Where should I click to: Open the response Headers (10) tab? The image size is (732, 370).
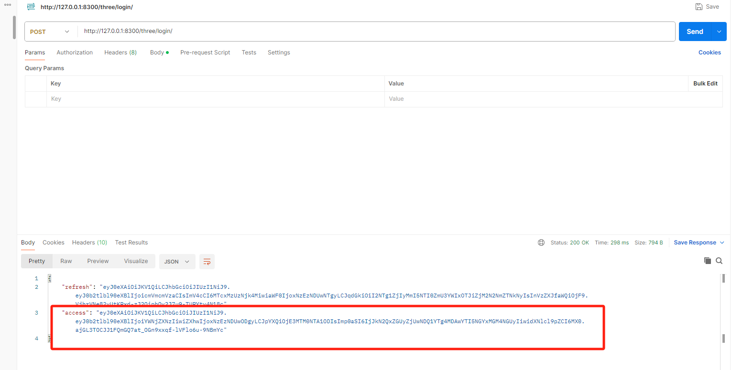[x=89, y=243]
